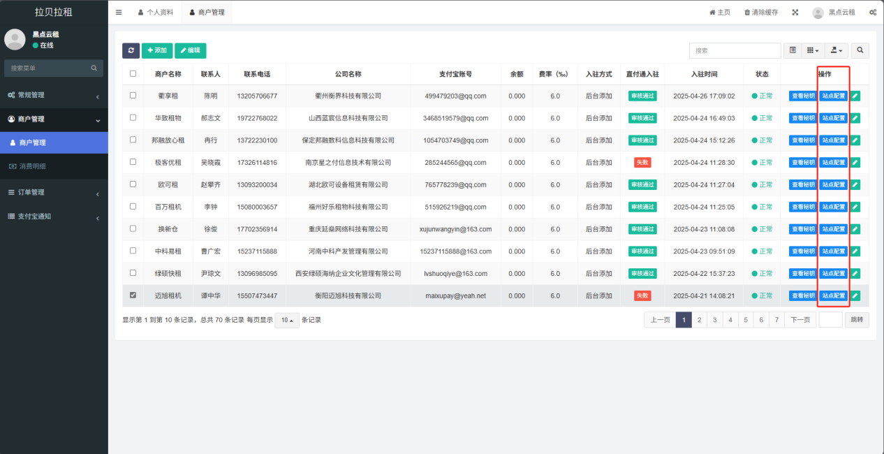Check the checkbox for 换新仓 row
Image resolution: width=884 pixels, height=454 pixels.
coord(133,229)
